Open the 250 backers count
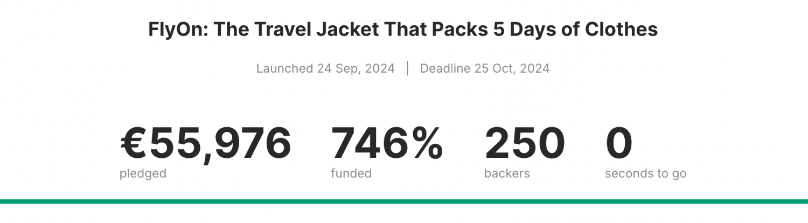Image resolution: width=808 pixels, height=223 pixels. point(525,144)
